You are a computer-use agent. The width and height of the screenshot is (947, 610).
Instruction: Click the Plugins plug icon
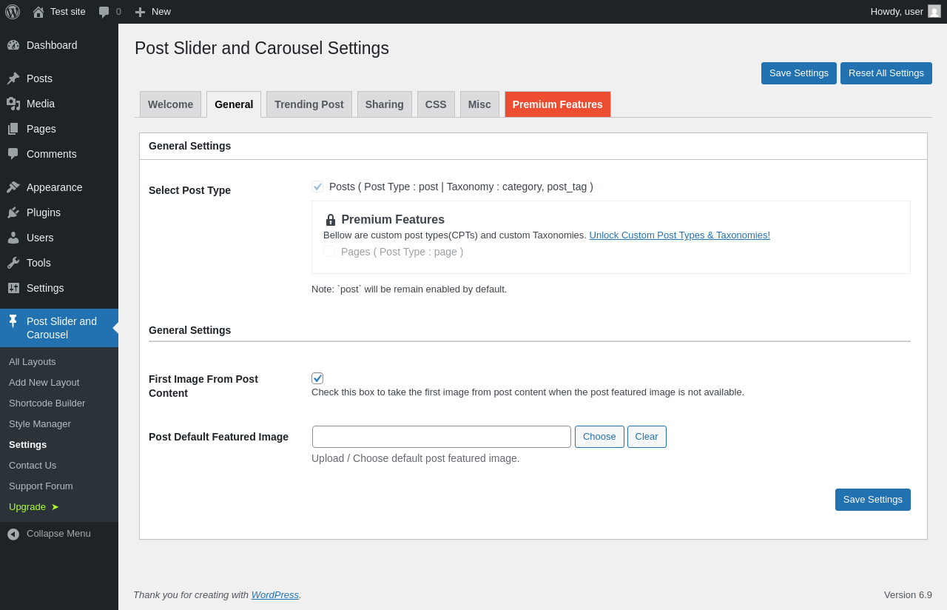click(13, 212)
